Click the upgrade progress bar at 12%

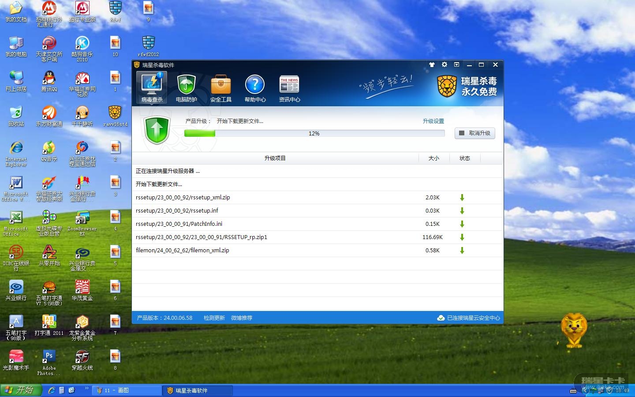click(x=314, y=133)
